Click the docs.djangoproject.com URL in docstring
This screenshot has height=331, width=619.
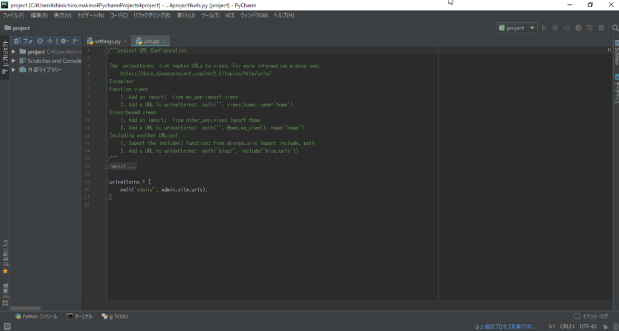195,74
